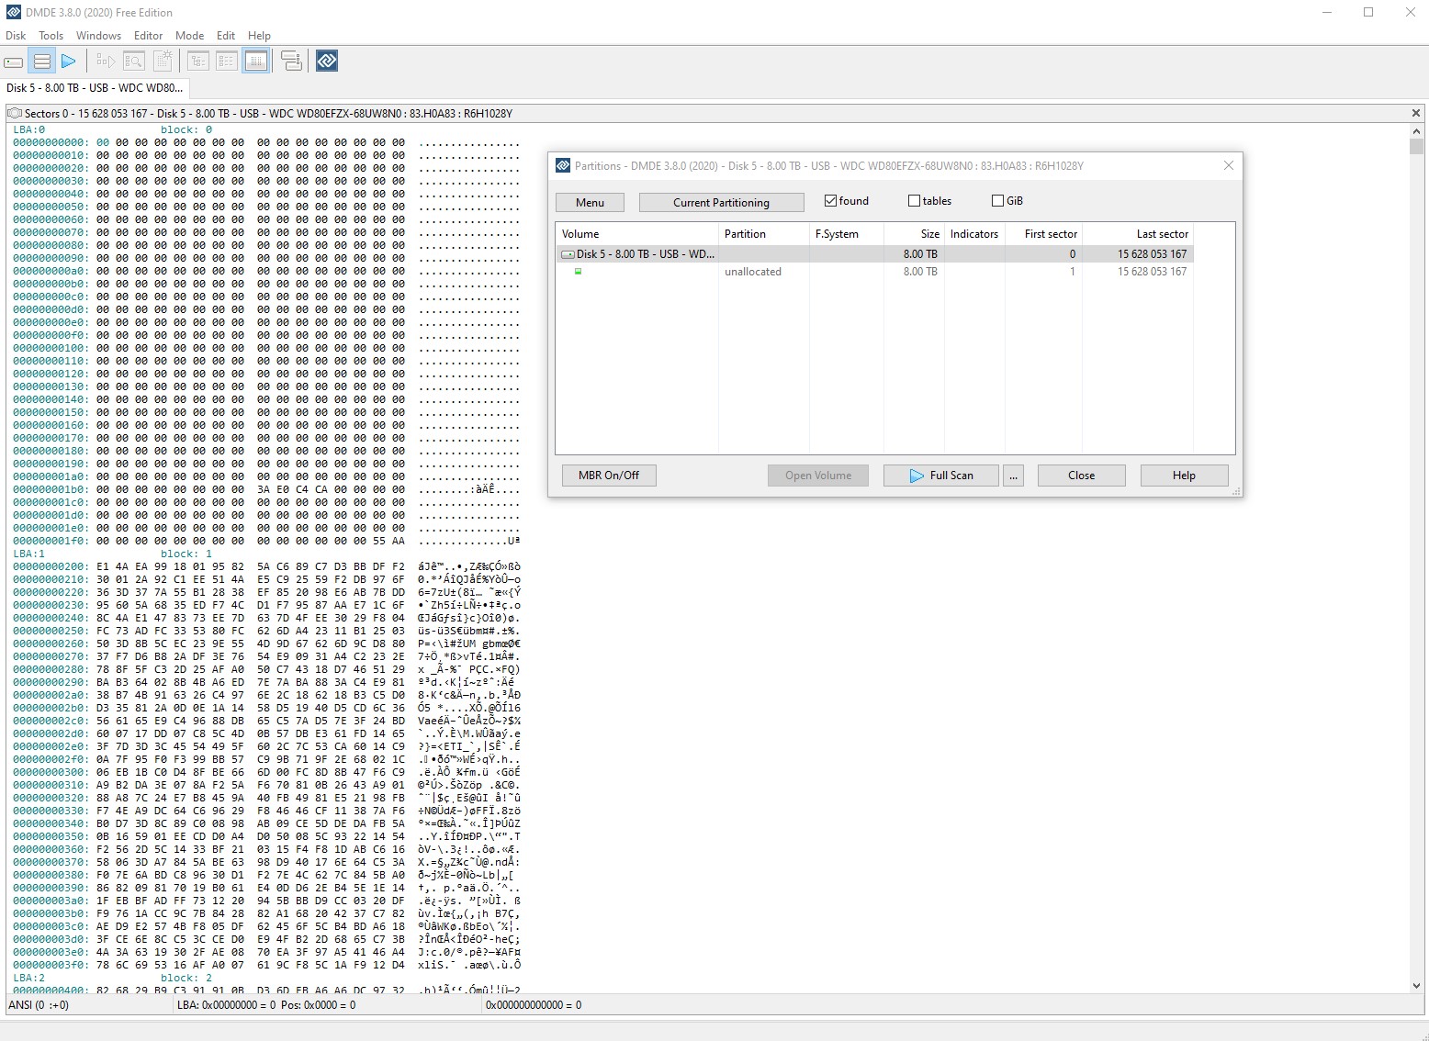
Task: Click the Help button in Partitions dialog
Action: pos(1184,476)
